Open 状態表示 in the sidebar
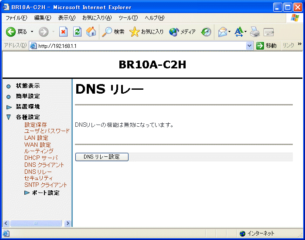305x240 pixels. point(28,86)
